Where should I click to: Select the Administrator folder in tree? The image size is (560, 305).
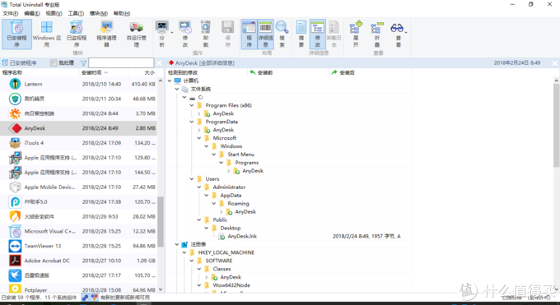tap(229, 187)
